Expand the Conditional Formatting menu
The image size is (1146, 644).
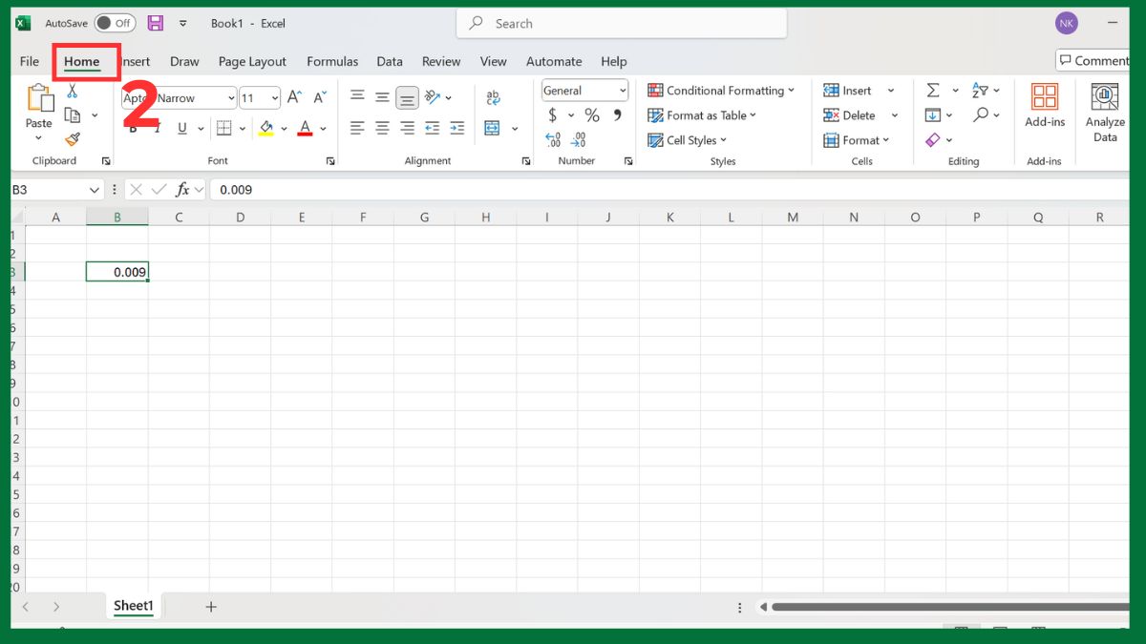coord(722,90)
